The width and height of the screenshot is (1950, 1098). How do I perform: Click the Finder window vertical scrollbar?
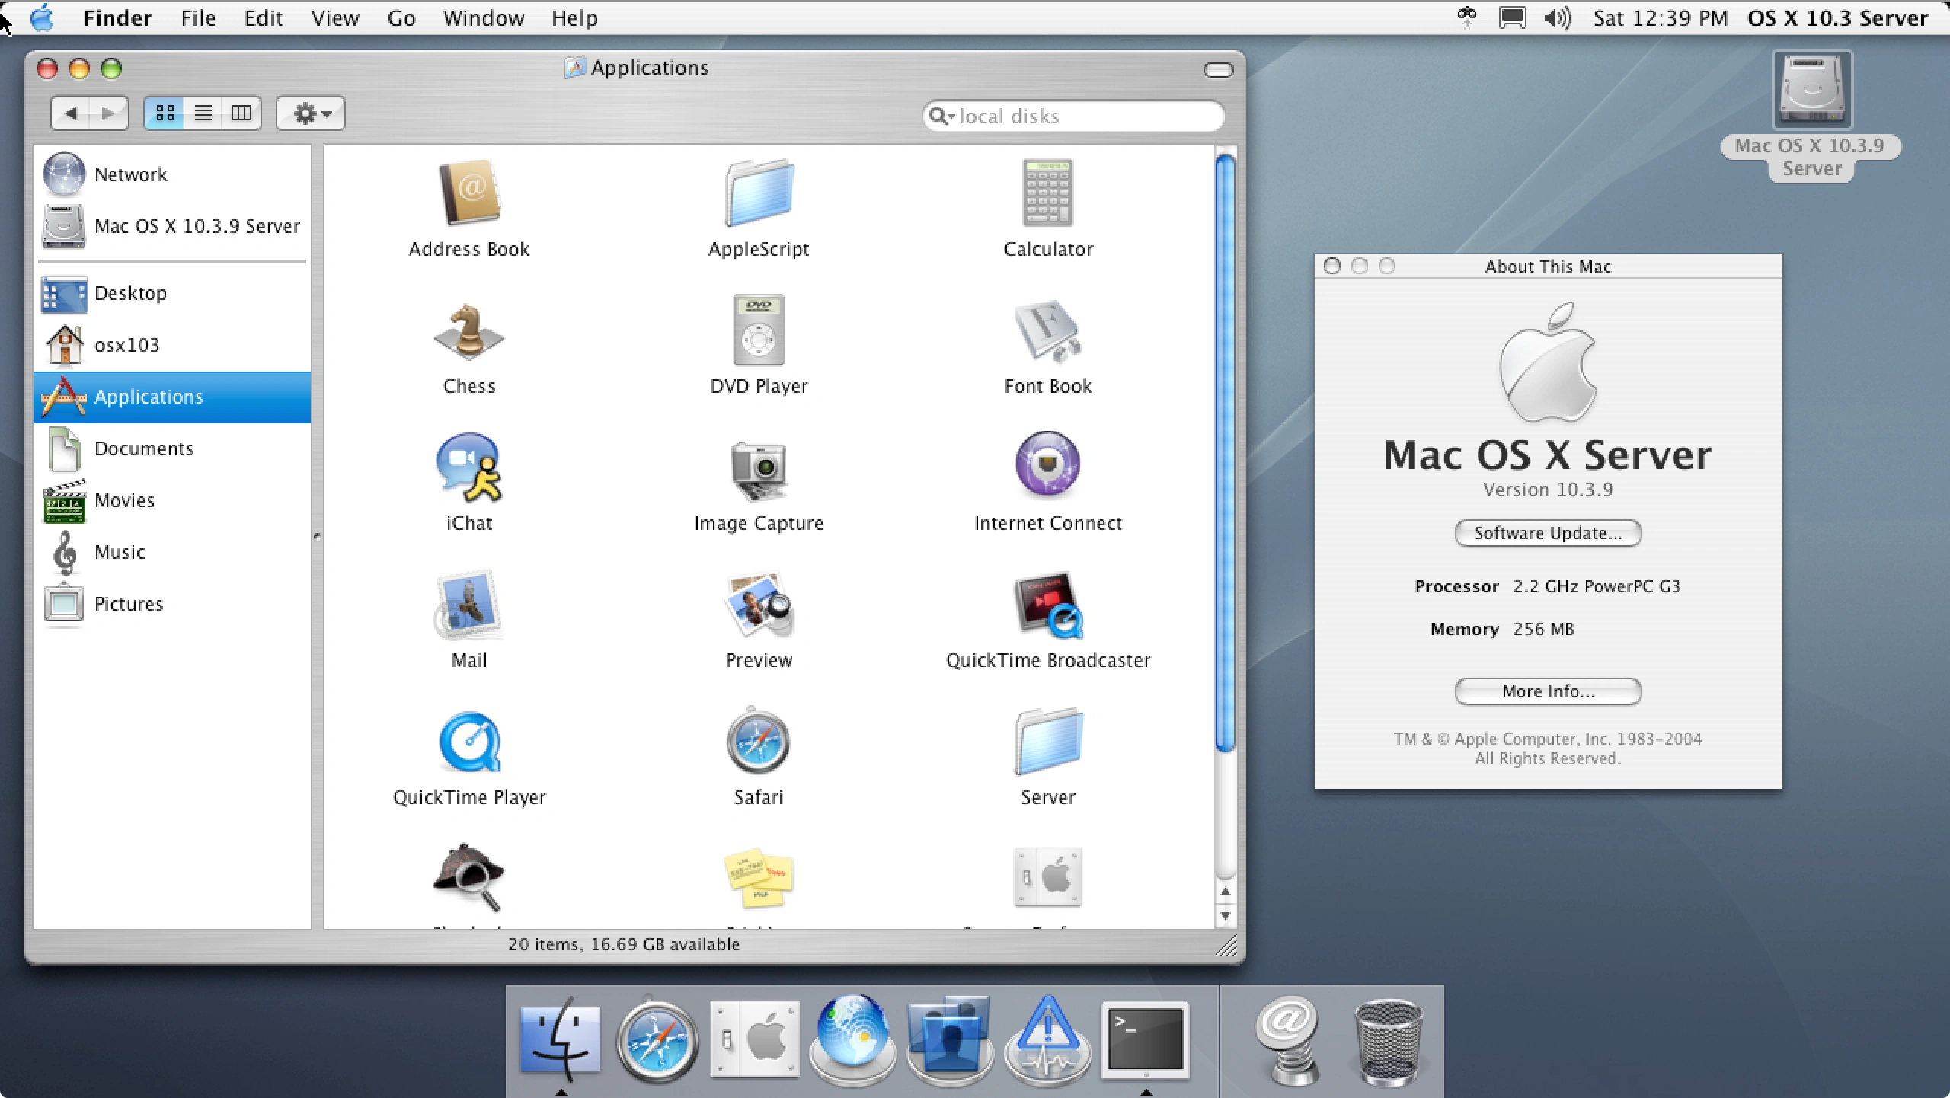(x=1225, y=453)
